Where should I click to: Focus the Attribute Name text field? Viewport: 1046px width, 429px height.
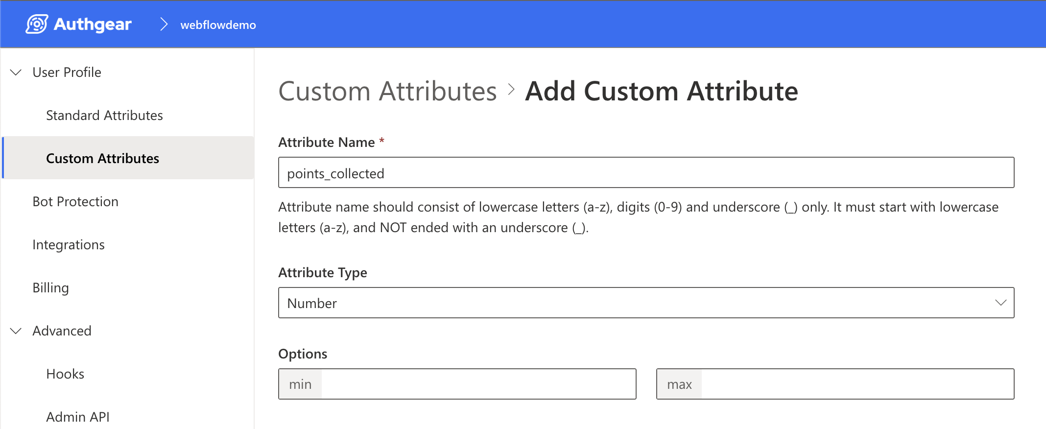pos(645,173)
